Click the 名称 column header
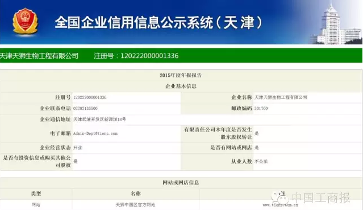 [x=136, y=193]
